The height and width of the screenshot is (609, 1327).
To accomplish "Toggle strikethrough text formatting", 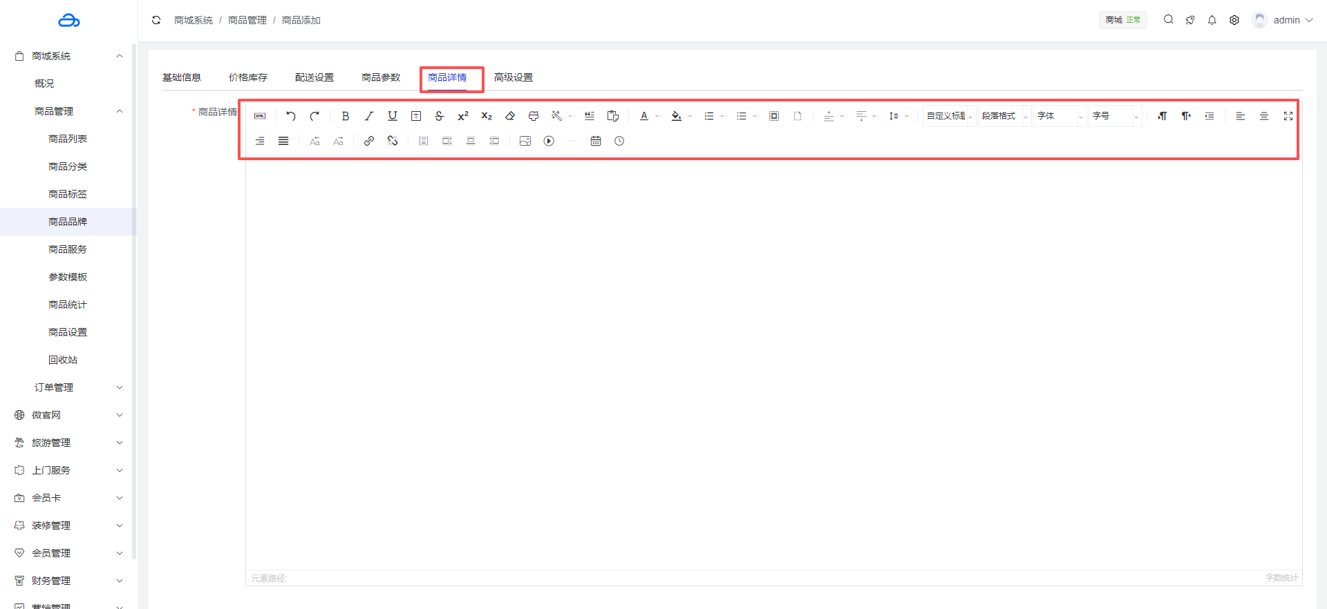I will 439,116.
